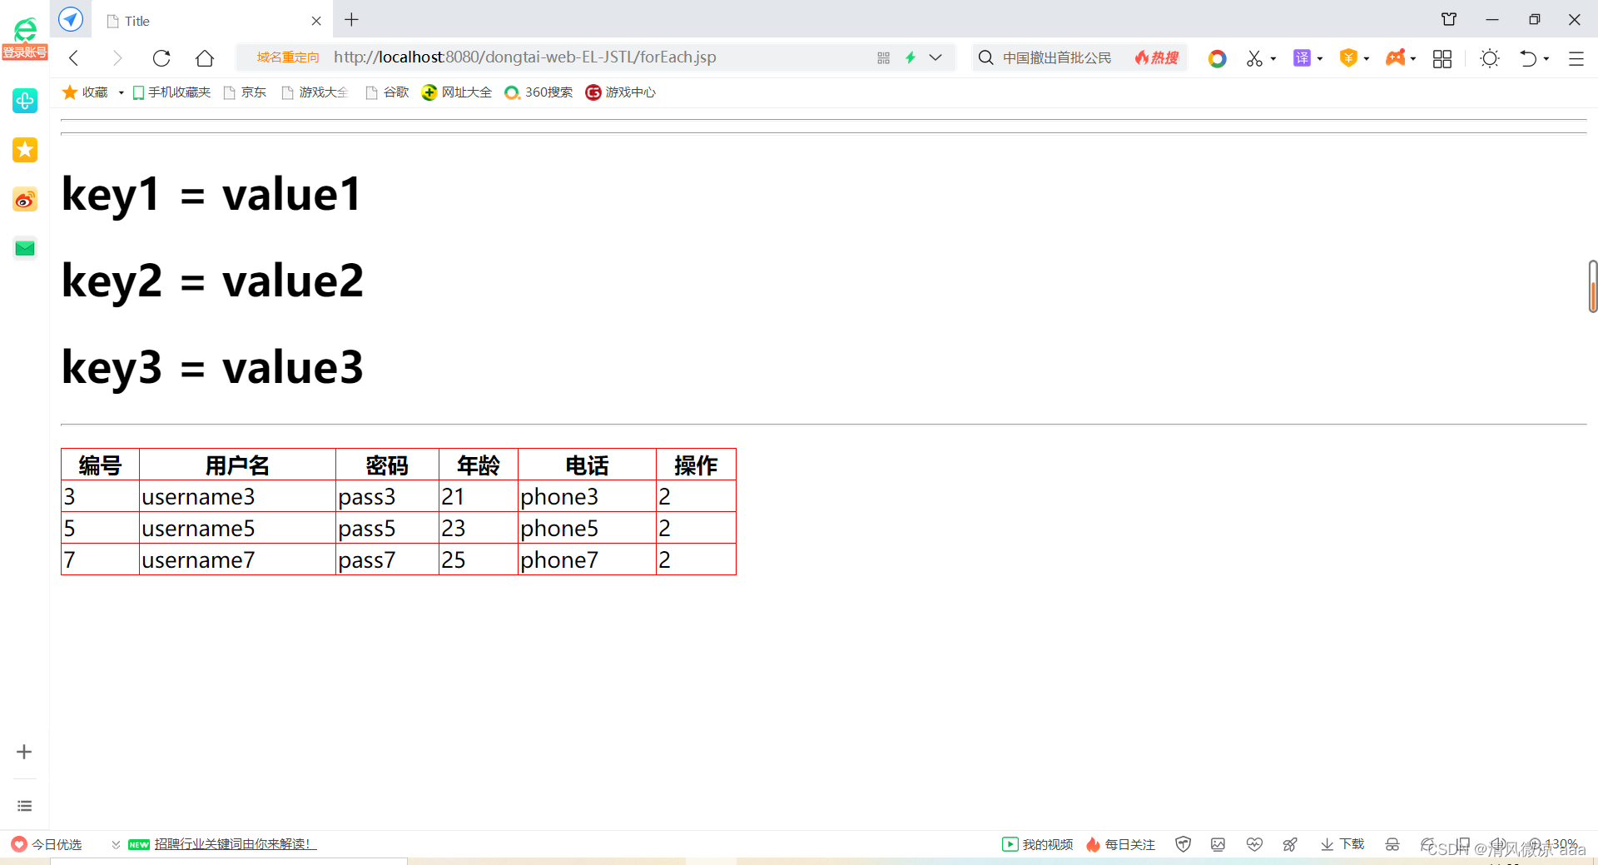Click the incognito glasses status icon
Viewport: 1598px width, 865px height.
(x=1392, y=844)
